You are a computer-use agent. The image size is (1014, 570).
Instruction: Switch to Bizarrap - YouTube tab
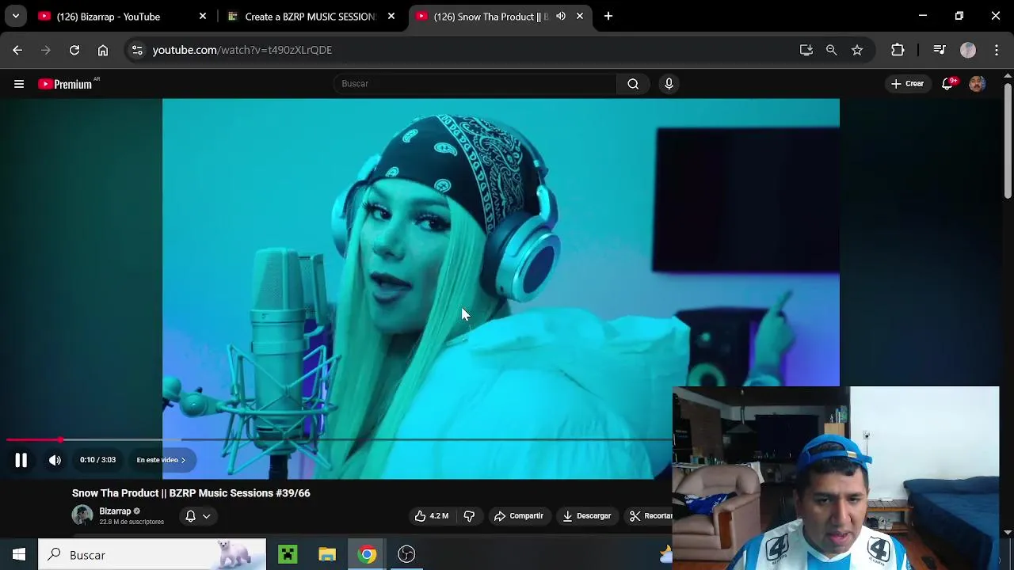tap(109, 17)
